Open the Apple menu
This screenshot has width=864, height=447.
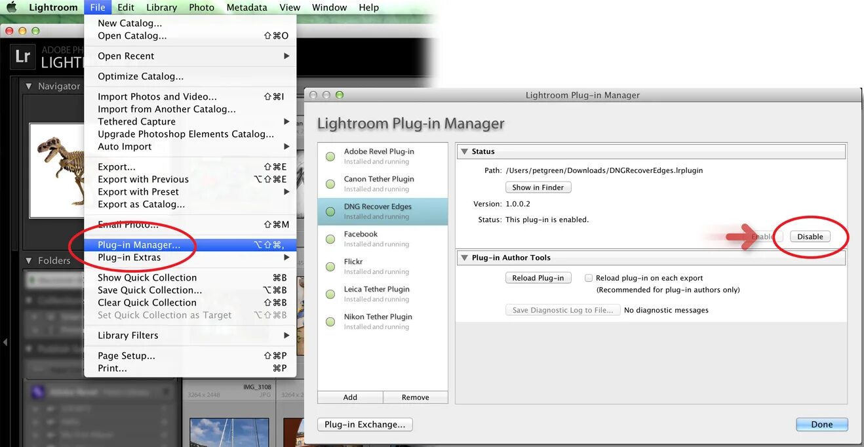[x=11, y=7]
